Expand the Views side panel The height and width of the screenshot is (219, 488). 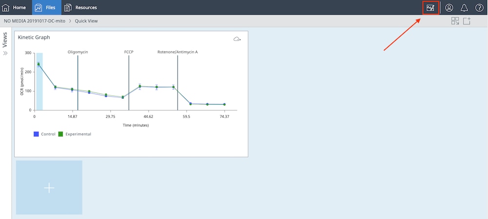coord(5,53)
